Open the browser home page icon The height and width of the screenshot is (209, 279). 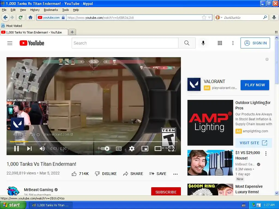coord(31,17)
